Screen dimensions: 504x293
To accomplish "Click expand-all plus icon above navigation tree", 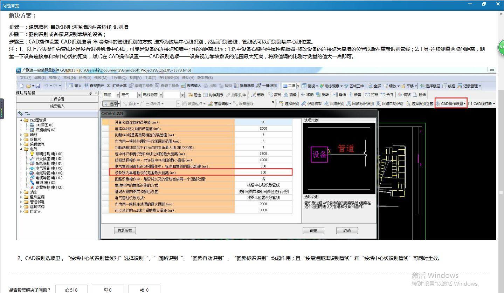I will coord(20,114).
